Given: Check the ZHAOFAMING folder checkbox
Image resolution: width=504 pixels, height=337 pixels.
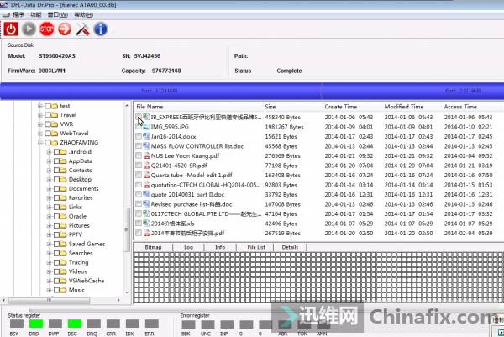Looking at the screenshot, I should 48,143.
